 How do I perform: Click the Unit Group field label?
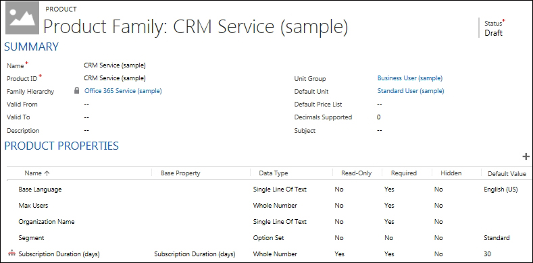pyautogui.click(x=309, y=78)
